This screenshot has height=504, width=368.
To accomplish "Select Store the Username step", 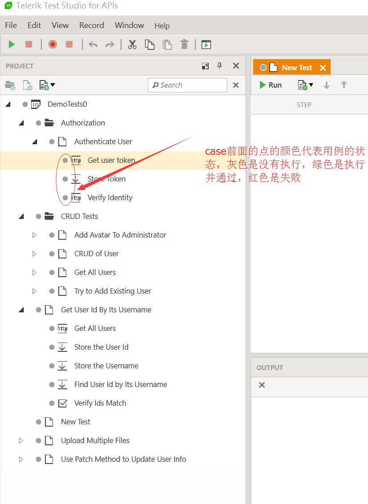I will click(106, 366).
